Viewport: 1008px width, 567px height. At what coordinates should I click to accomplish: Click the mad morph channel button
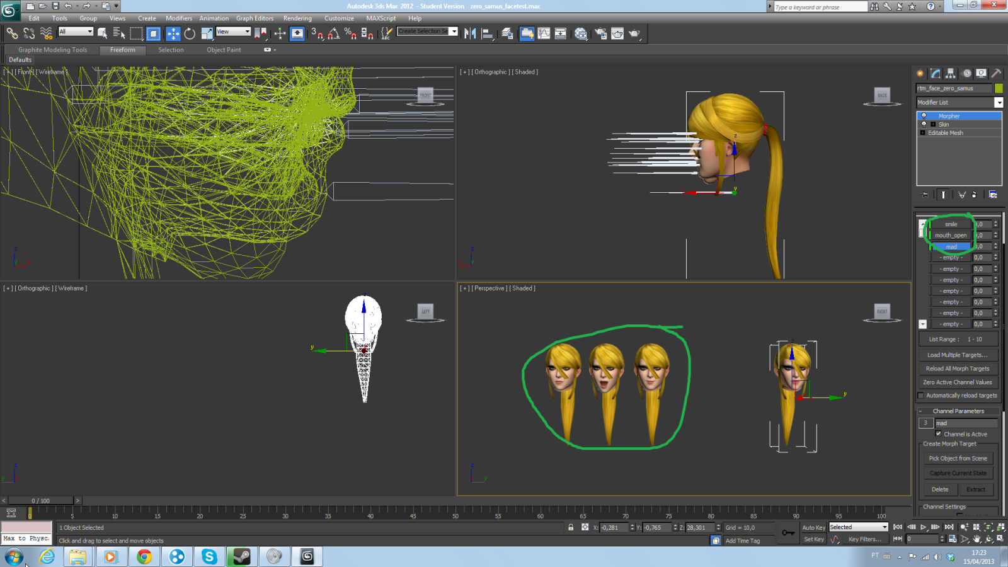click(x=951, y=246)
